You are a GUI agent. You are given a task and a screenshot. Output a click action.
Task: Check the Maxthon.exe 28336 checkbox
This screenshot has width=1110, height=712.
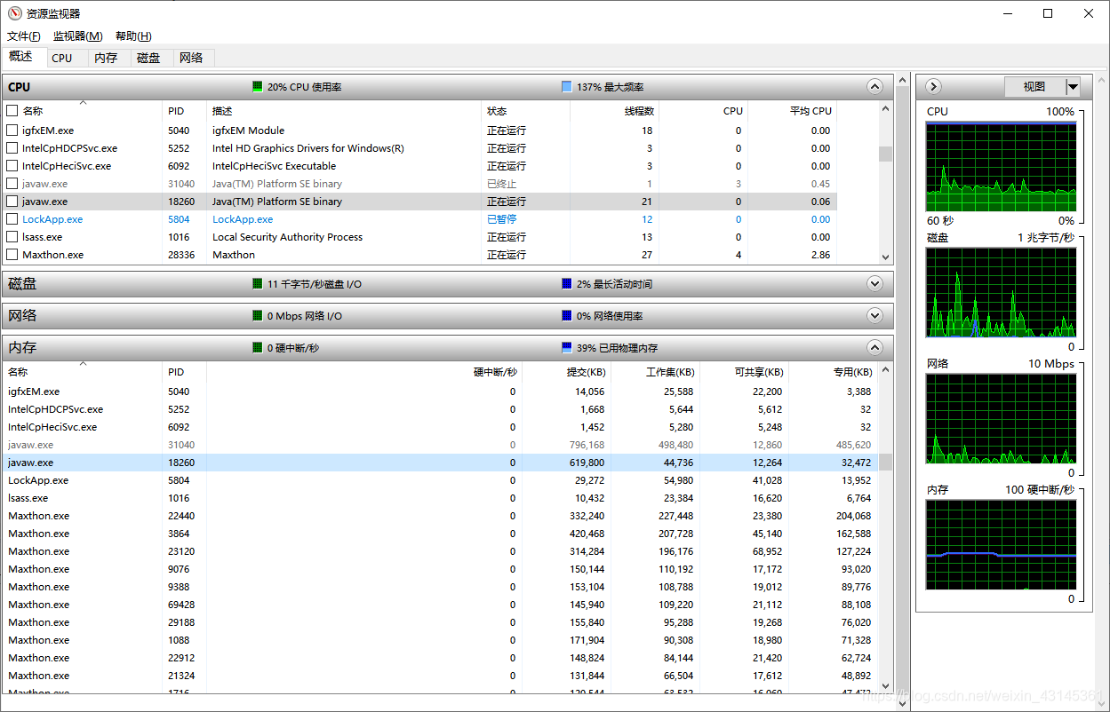pos(12,255)
